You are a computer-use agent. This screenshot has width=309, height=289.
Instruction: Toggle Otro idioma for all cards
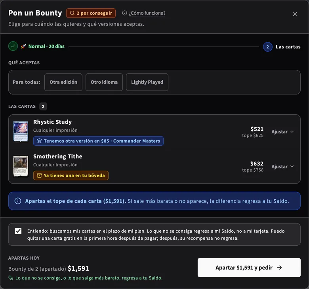point(104,82)
